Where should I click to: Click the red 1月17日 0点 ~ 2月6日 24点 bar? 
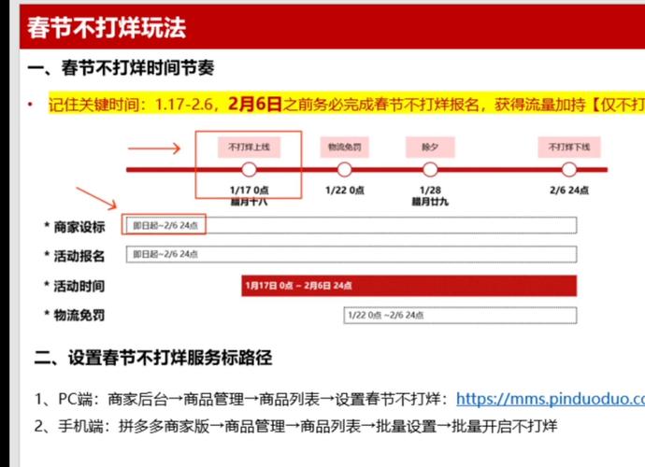coord(408,286)
